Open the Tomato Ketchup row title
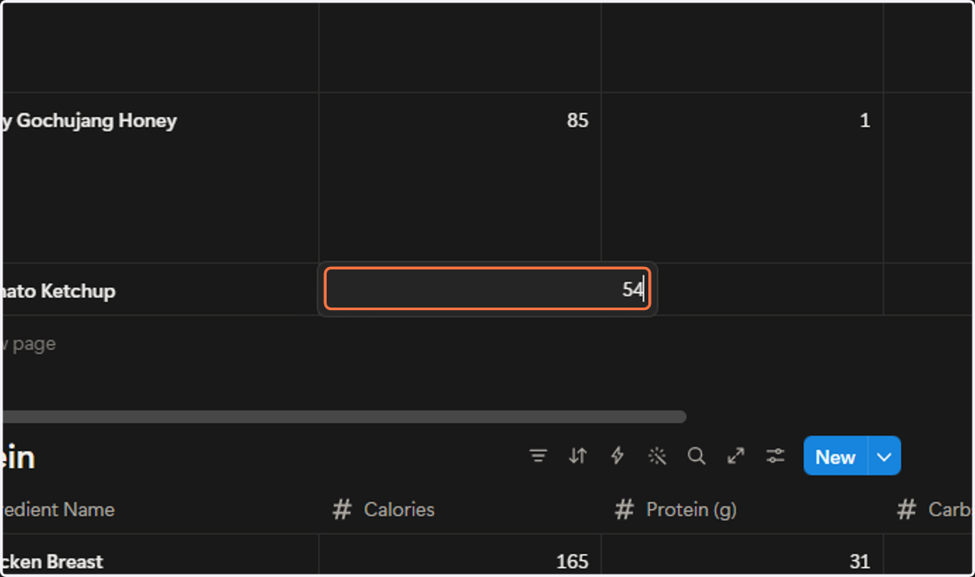This screenshot has height=577, width=975. 58,291
